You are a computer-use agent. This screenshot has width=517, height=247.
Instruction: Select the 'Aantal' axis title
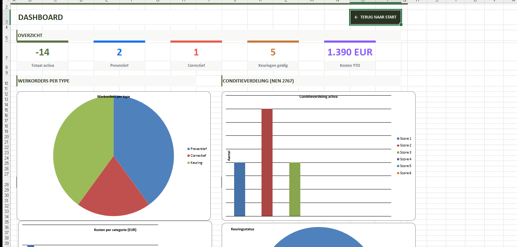point(229,156)
